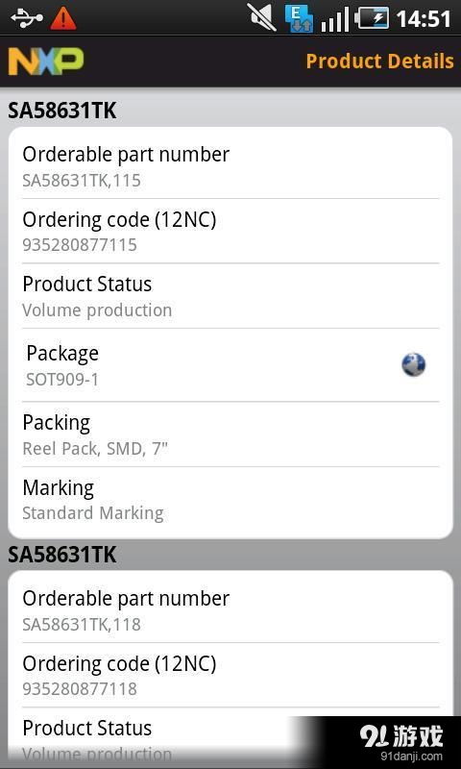Image resolution: width=461 pixels, height=769 pixels.
Task: Tap the signal strength bars icon
Action: [x=335, y=19]
